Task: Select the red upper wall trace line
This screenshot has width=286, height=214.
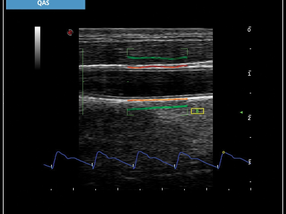Action: pos(157,67)
